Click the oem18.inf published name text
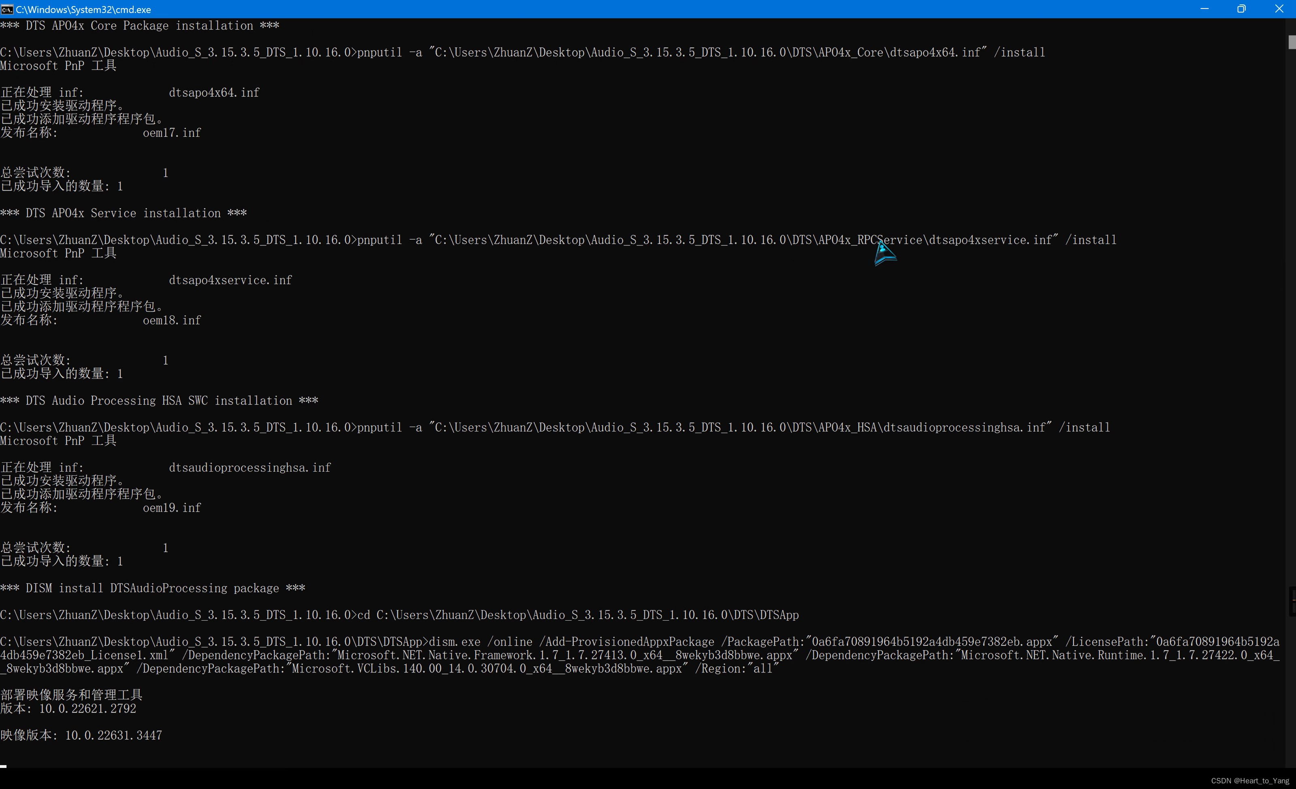 tap(171, 321)
